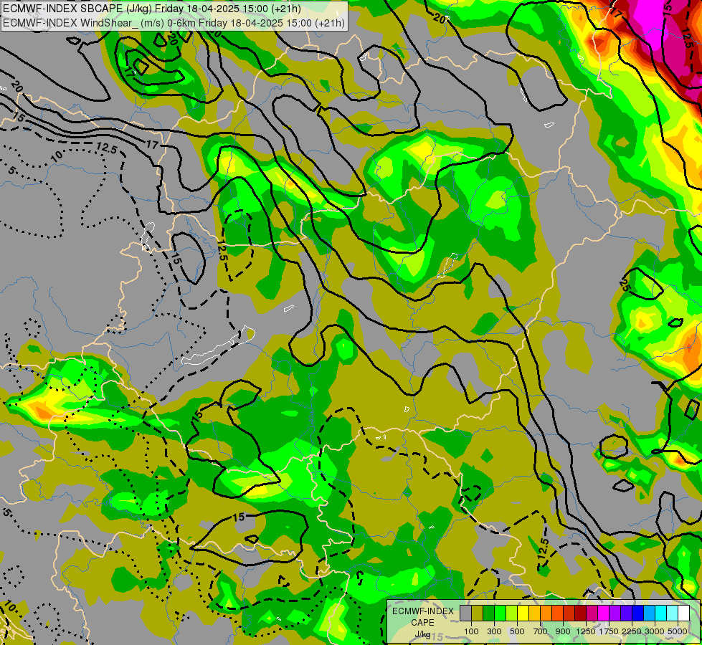Click the sky blue swatch left of 3000
The image size is (702, 645).
coord(649,613)
